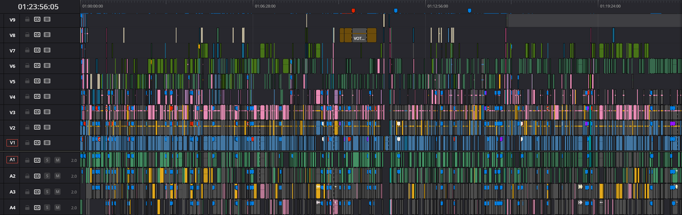Lock track V7 with its padlock icon

click(27, 50)
